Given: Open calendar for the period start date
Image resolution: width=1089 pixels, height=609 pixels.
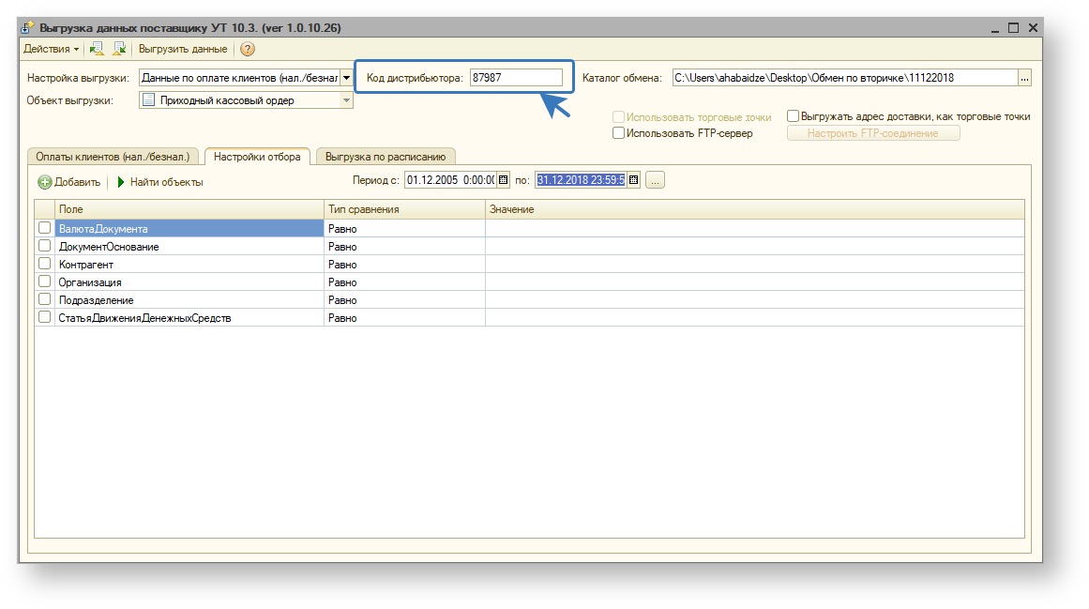Looking at the screenshot, I should (503, 180).
